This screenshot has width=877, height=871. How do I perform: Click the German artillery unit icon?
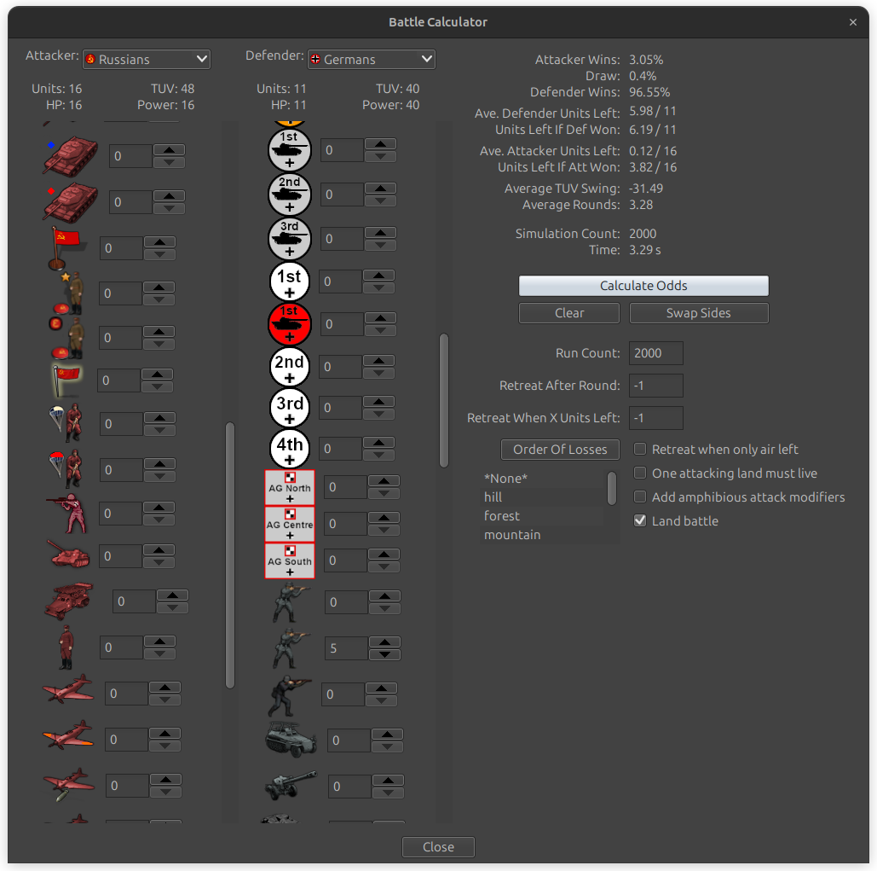(290, 784)
